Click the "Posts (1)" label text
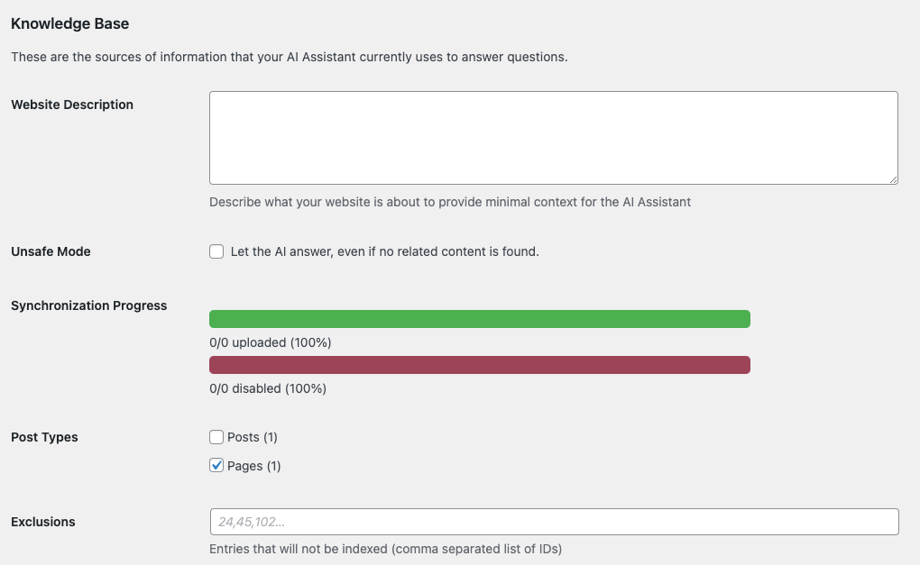The width and height of the screenshot is (920, 565). click(x=253, y=437)
